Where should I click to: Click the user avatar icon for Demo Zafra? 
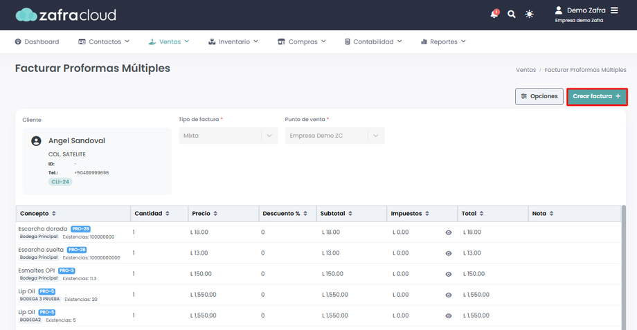559,10
